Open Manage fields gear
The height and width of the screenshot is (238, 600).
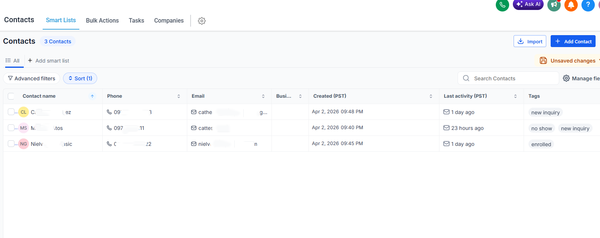566,78
